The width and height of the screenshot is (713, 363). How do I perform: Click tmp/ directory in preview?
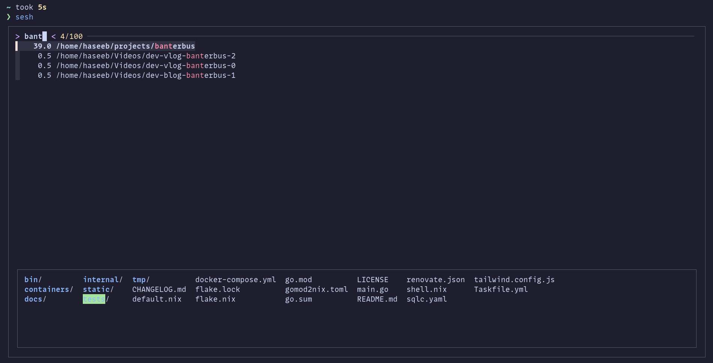[x=141, y=280]
